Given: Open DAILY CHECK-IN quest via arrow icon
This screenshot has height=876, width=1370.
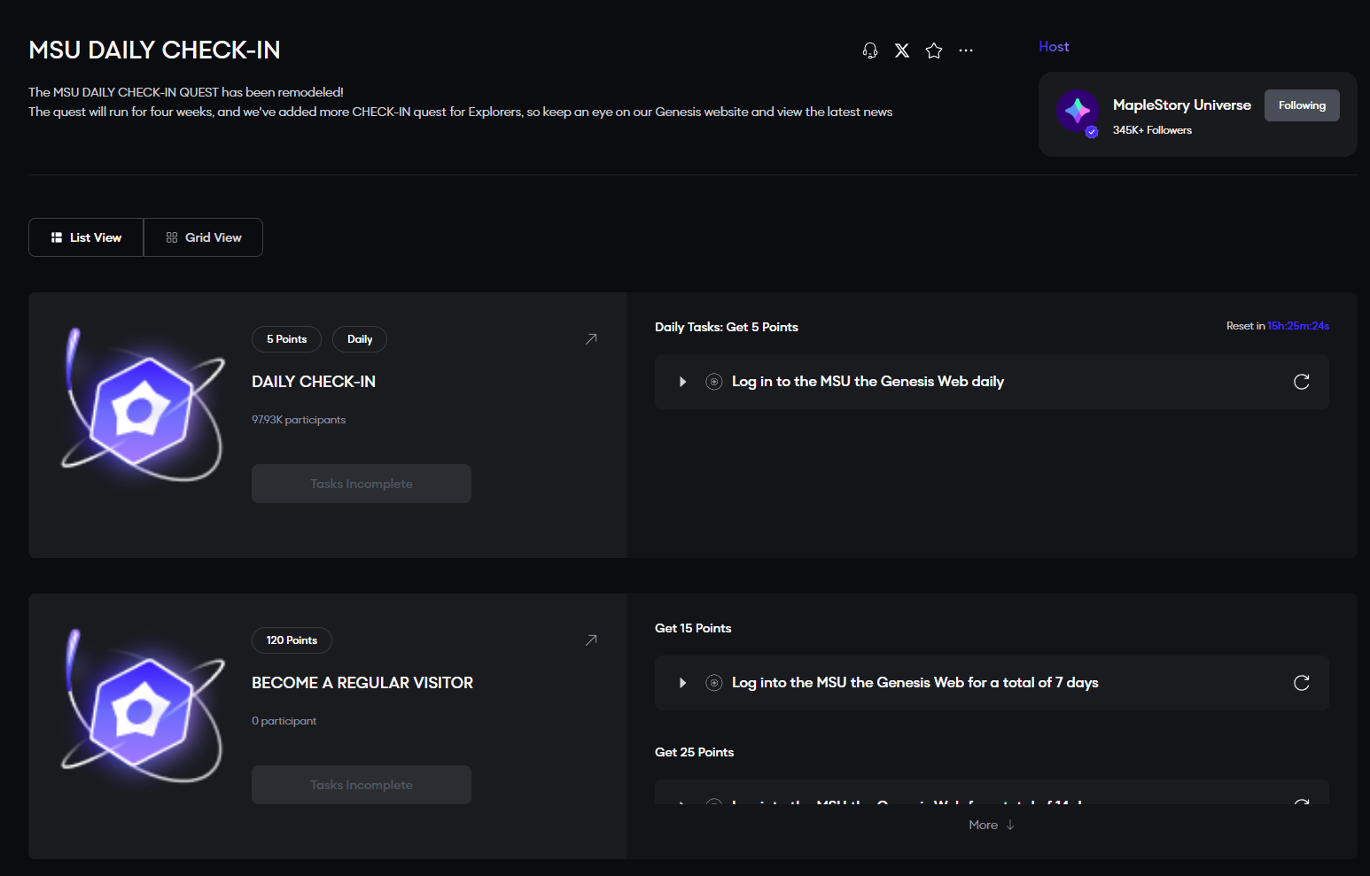Looking at the screenshot, I should pyautogui.click(x=591, y=339).
